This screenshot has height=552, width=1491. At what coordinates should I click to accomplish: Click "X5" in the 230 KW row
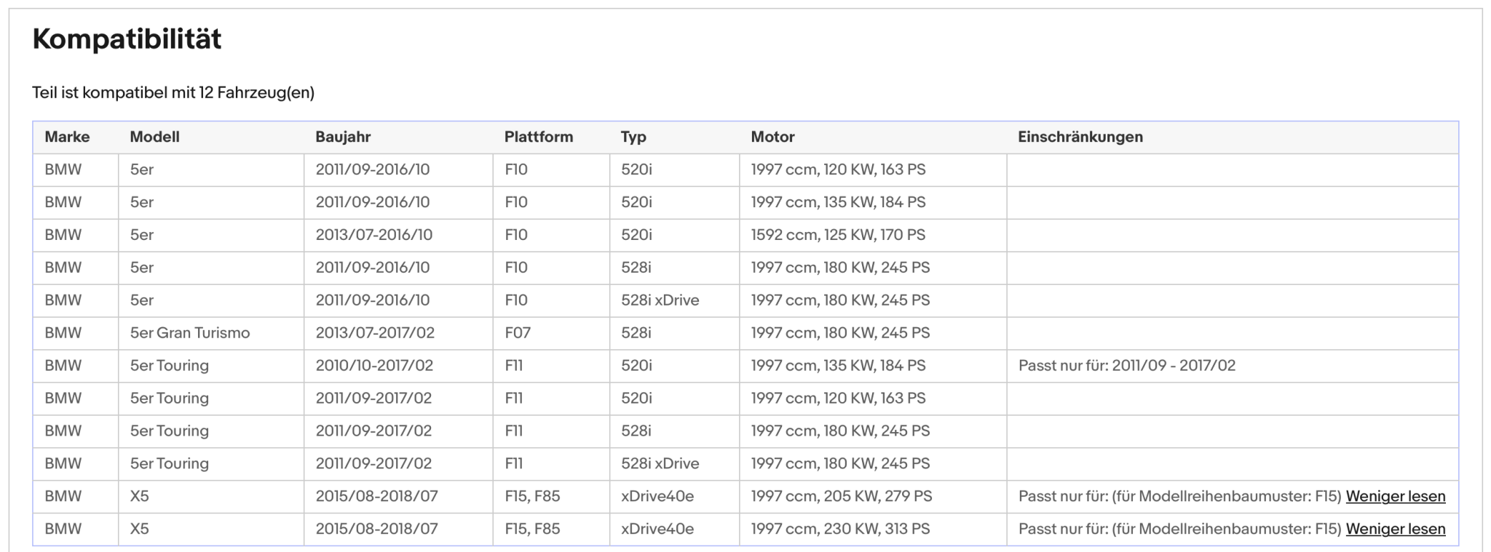tap(139, 529)
